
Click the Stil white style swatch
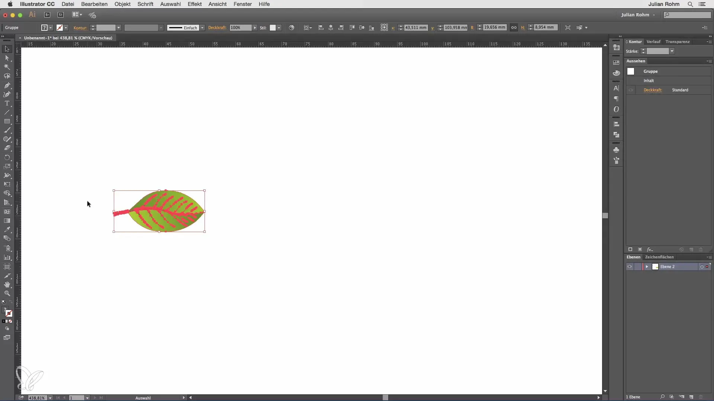pyautogui.click(x=273, y=28)
